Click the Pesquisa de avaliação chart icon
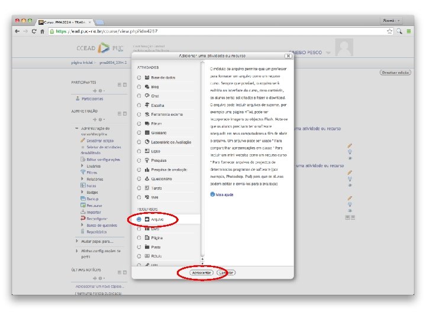Viewport: 426px width, 319px height. click(x=147, y=170)
